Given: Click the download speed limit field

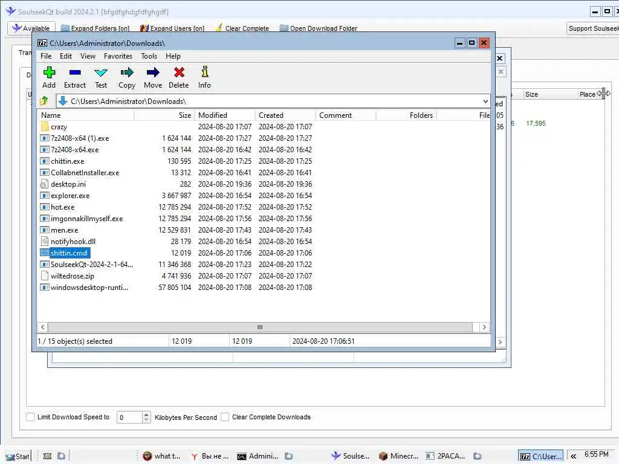Looking at the screenshot, I should (129, 417).
